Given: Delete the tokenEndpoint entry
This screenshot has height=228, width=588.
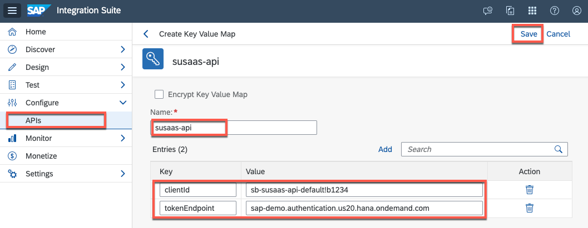Looking at the screenshot, I should click(530, 207).
